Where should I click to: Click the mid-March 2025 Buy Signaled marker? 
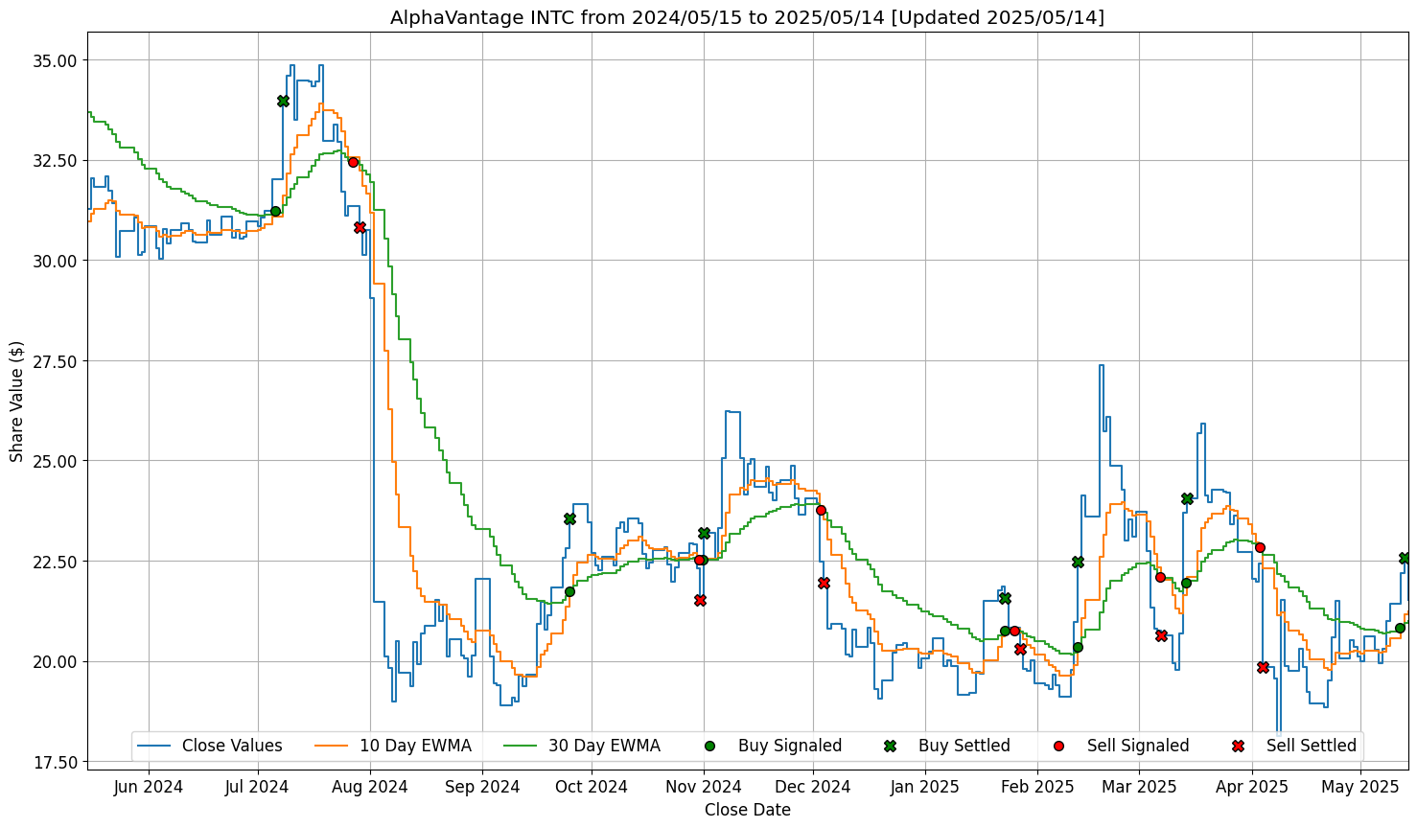(1186, 583)
